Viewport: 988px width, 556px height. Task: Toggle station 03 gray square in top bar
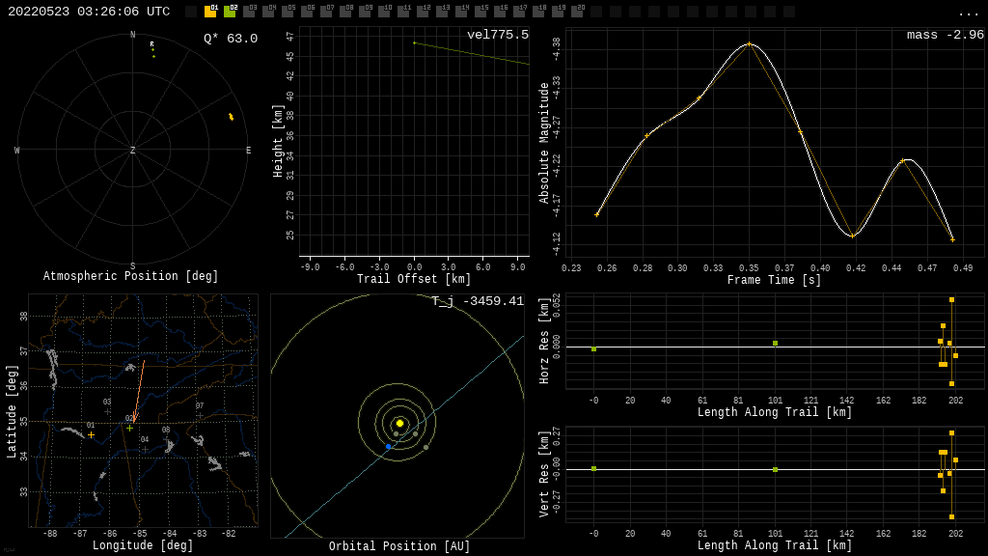249,12
